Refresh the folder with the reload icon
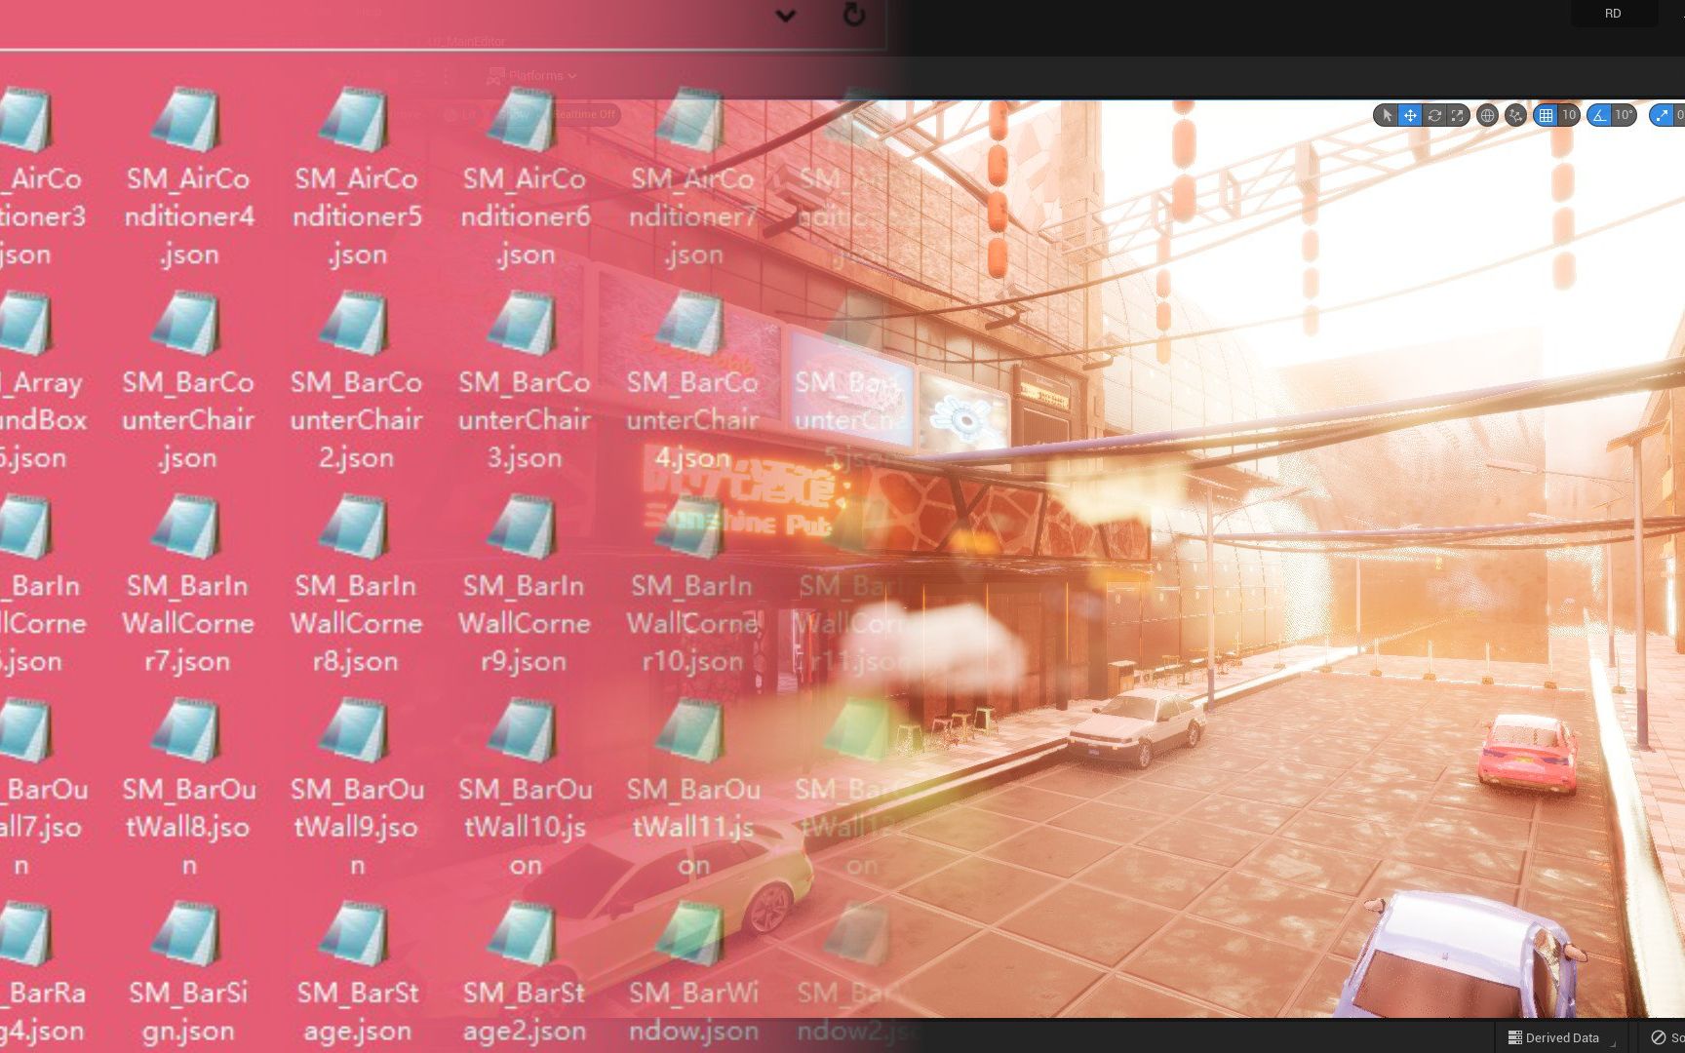Image resolution: width=1685 pixels, height=1053 pixels. pos(854,15)
